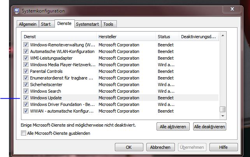The image size is (250, 157).
Task: Confirm with the OK button
Action: (129, 147)
